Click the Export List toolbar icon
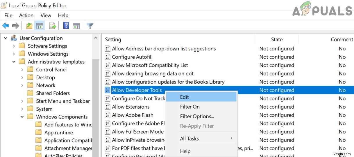Viewport: 354px width, 157px height. (x=53, y=26)
